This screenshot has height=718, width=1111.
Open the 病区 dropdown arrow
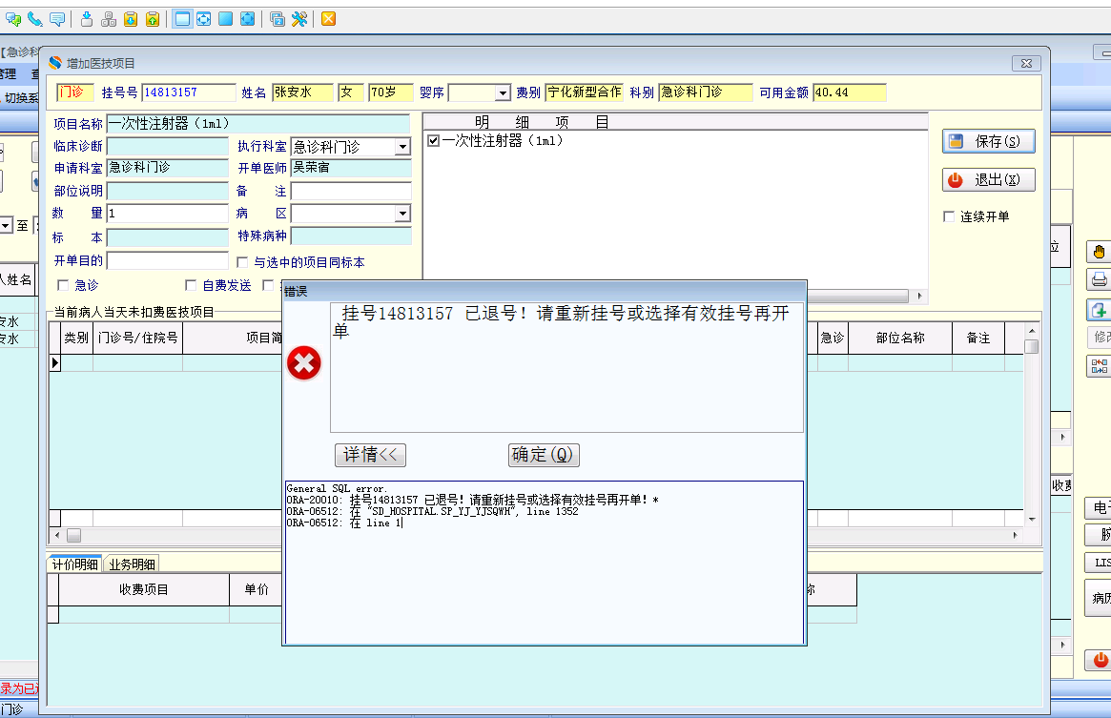click(x=402, y=214)
